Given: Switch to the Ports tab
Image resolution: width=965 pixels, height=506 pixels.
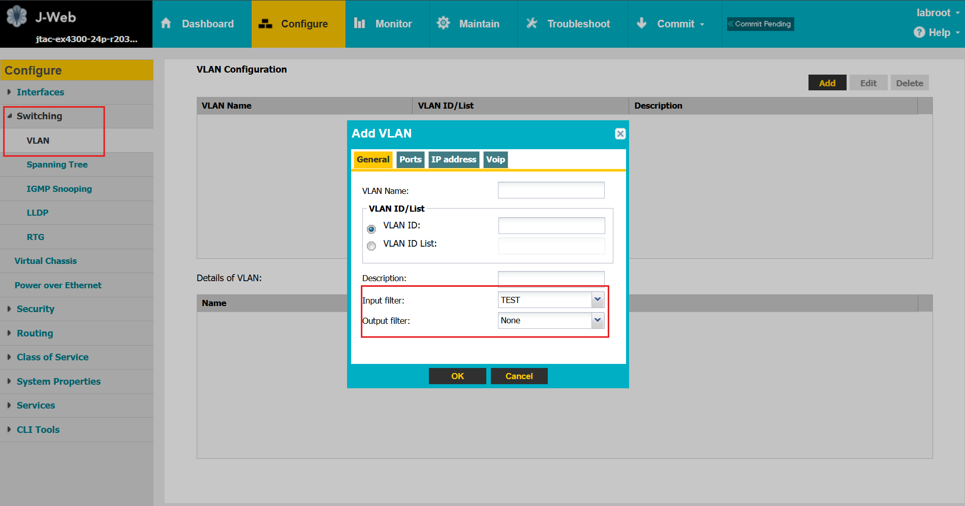Looking at the screenshot, I should coord(410,159).
